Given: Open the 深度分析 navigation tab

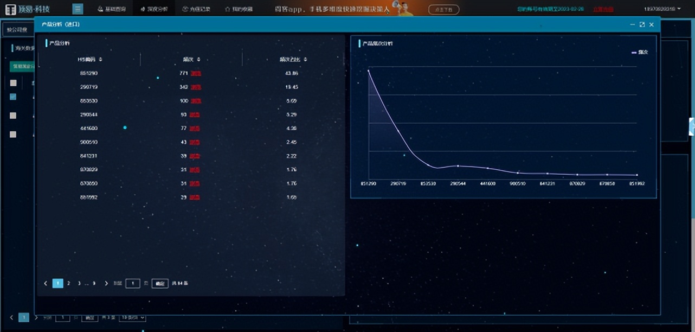Looking at the screenshot, I should point(154,9).
